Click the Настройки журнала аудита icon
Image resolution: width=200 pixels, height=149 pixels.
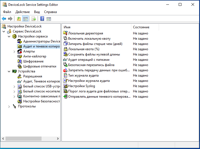pos(65,81)
